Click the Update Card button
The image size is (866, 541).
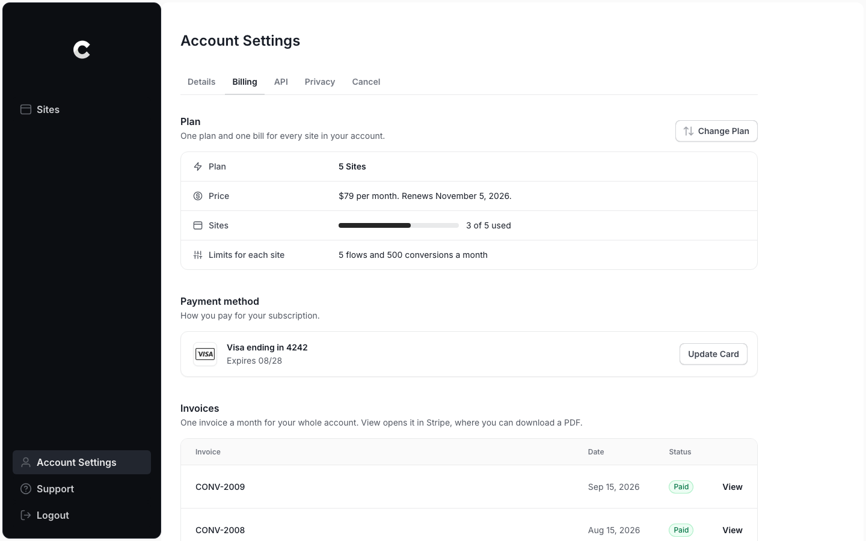pos(713,354)
